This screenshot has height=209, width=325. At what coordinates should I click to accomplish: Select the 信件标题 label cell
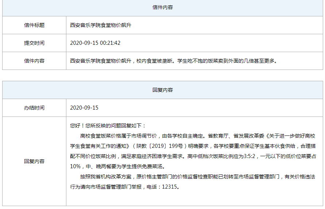click(x=34, y=25)
